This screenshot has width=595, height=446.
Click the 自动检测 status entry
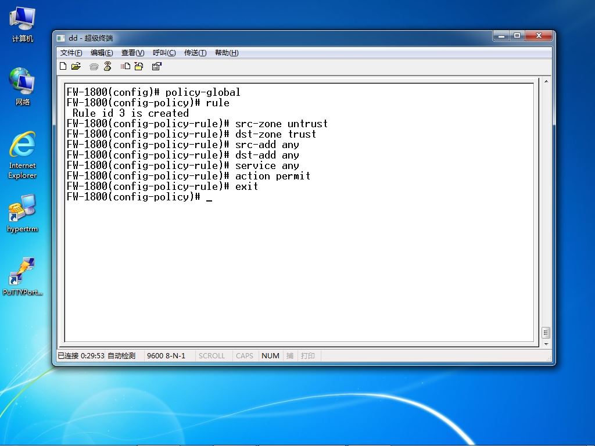click(x=121, y=356)
